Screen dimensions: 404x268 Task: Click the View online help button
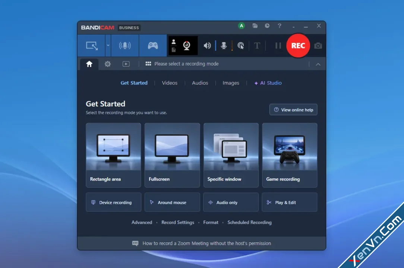click(293, 110)
